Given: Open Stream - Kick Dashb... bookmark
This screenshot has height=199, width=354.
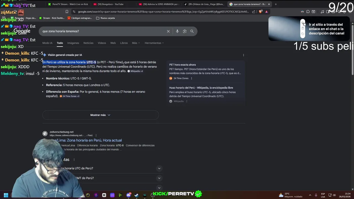Looking at the screenshot, I should [x=52, y=18].
